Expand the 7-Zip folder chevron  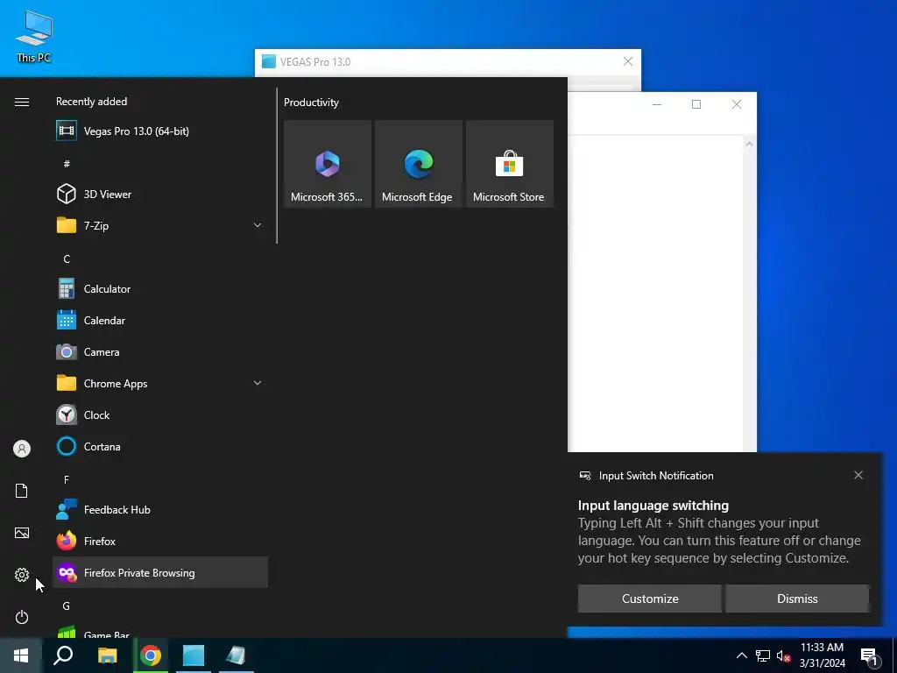[258, 225]
